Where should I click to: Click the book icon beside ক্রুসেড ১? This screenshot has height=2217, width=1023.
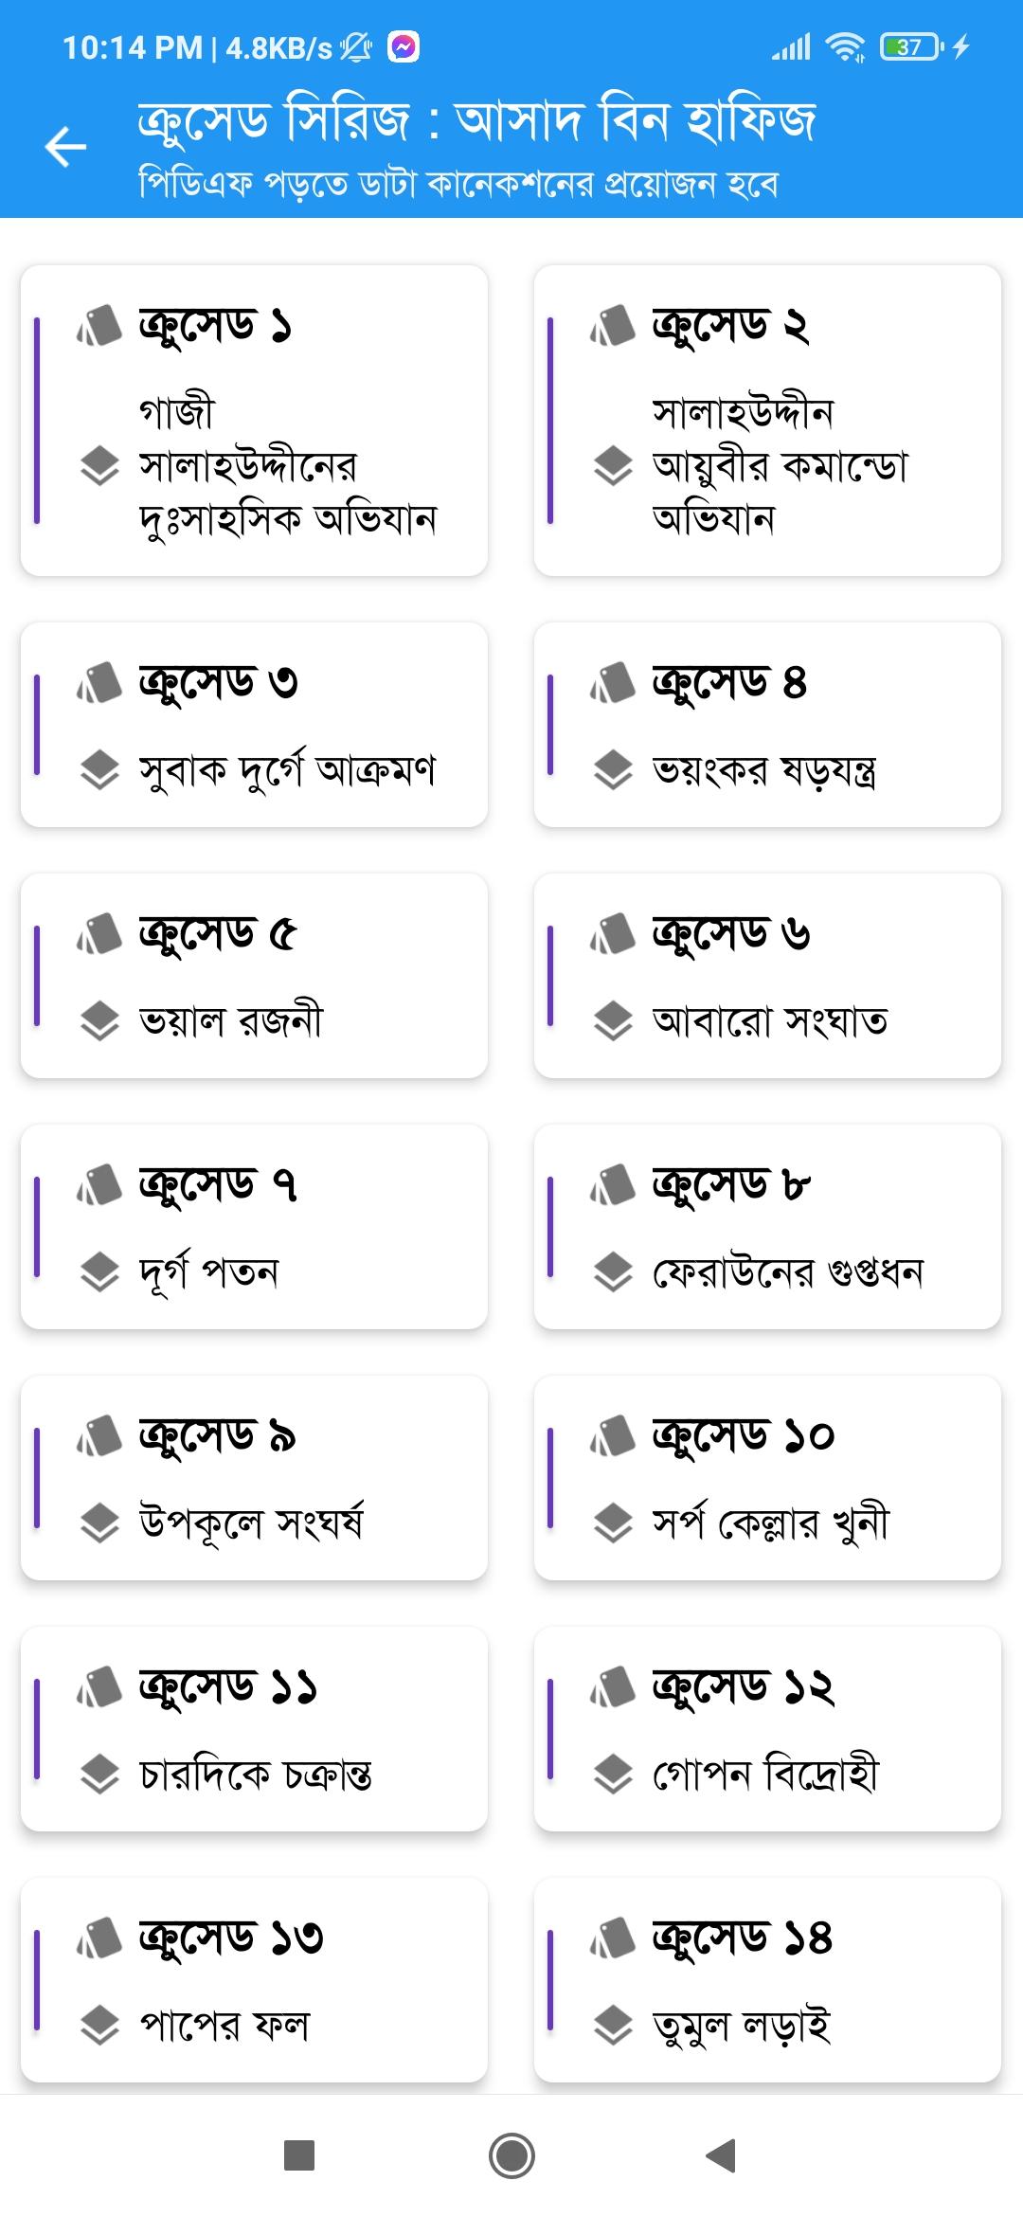(99, 325)
